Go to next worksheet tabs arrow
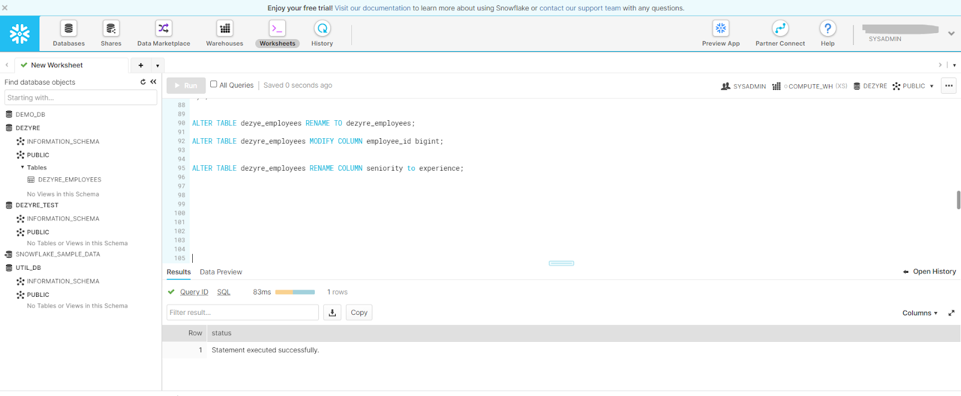The height and width of the screenshot is (396, 961). point(940,65)
